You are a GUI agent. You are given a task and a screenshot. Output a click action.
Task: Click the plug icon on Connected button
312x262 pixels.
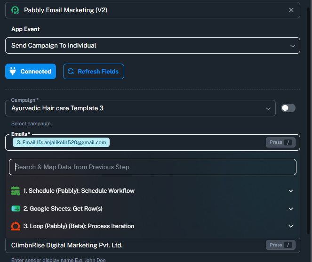[x=13, y=71]
